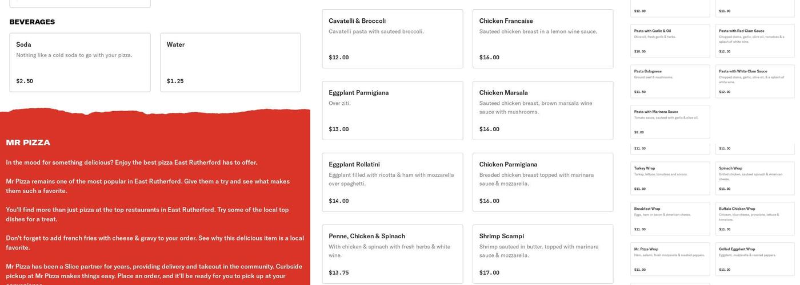The height and width of the screenshot is (285, 800).
Task: Click the MR PIZZA heading
Action: pos(28,142)
